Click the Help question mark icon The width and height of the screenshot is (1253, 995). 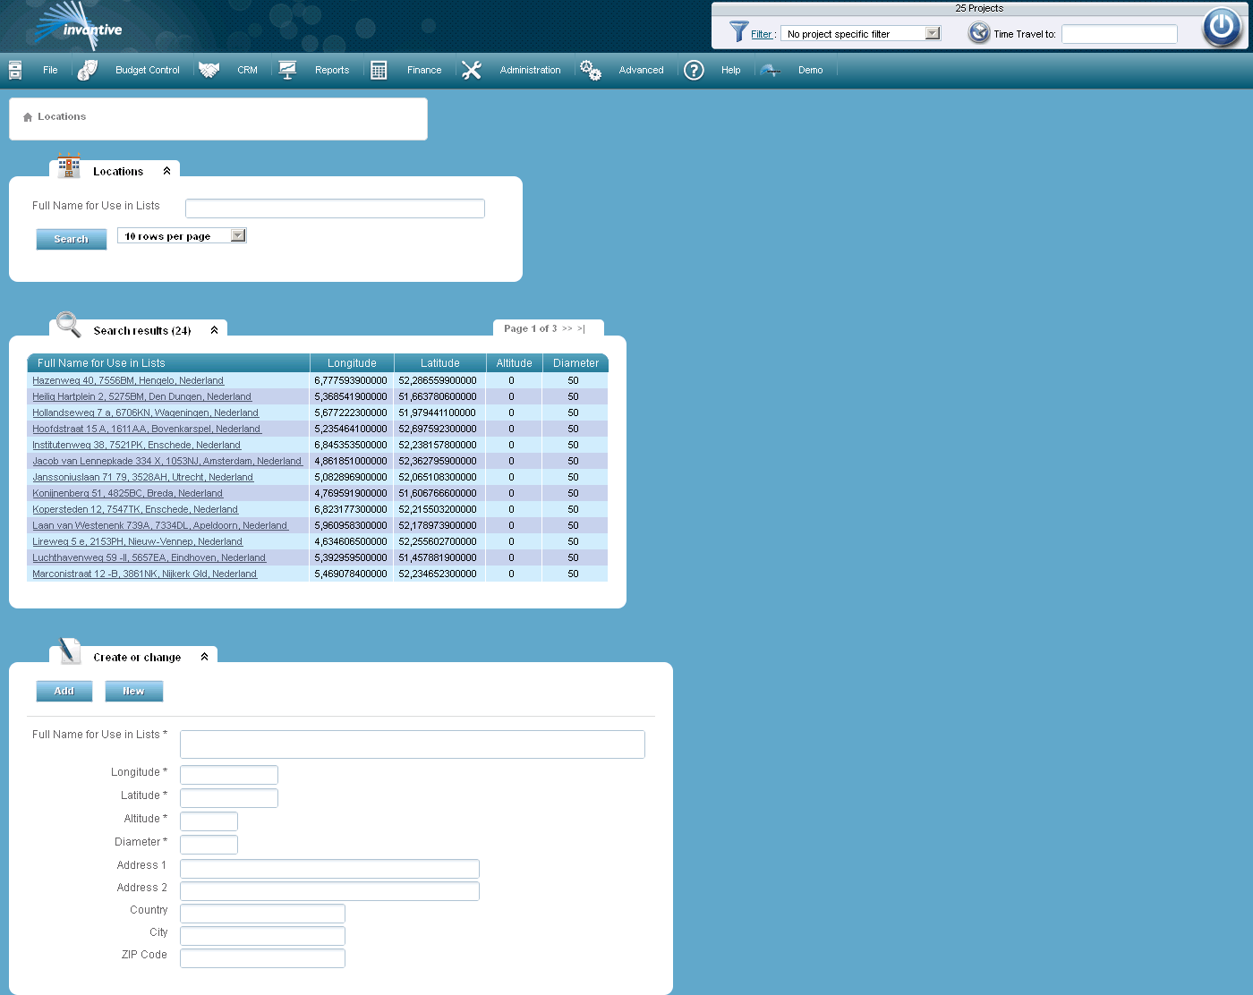(694, 70)
